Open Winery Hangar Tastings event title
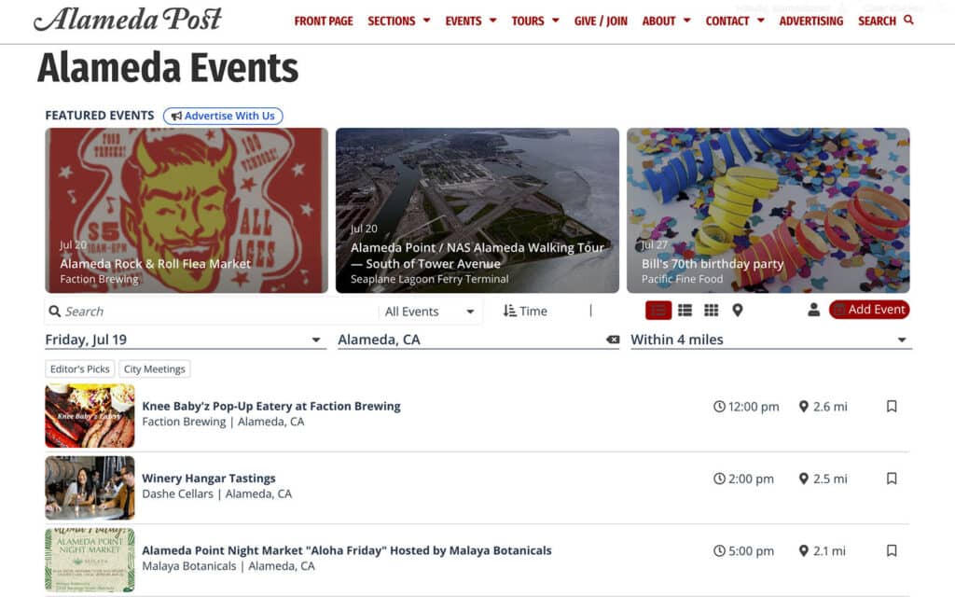This screenshot has height=597, width=955. point(209,479)
